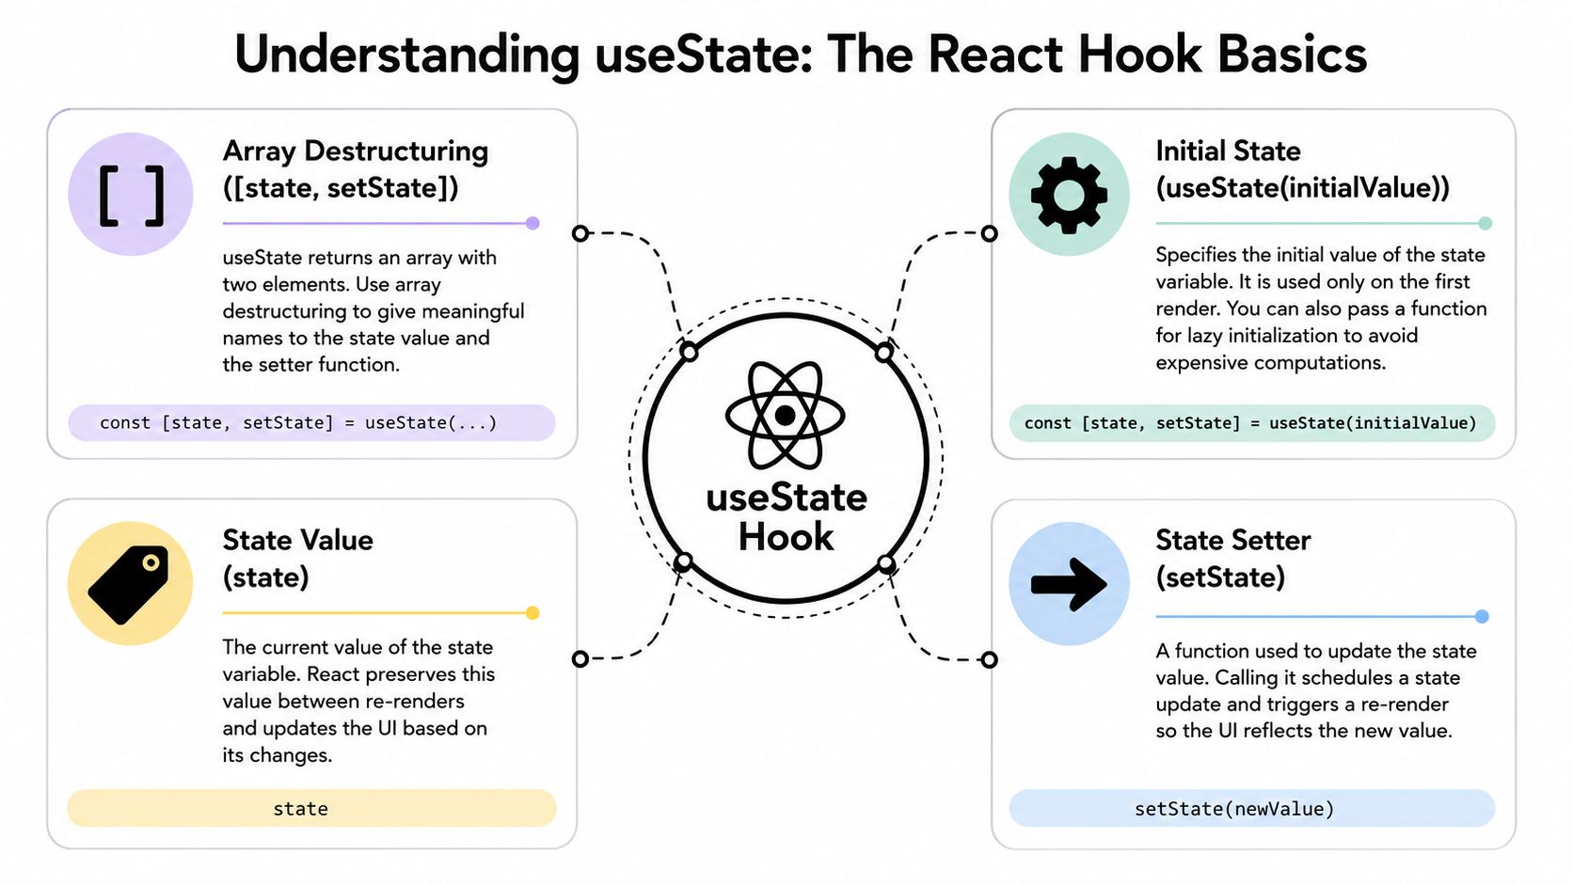
Task: Click the price tag icon in State Value card
Action: [x=130, y=584]
